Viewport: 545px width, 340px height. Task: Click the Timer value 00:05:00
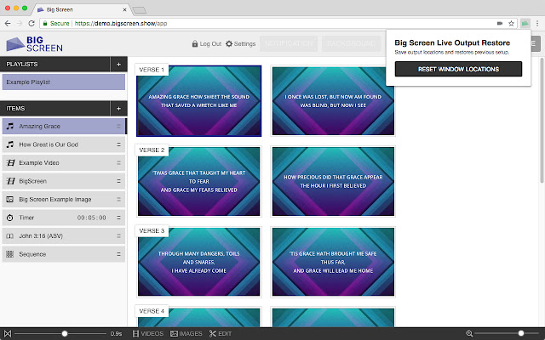pyautogui.click(x=92, y=218)
